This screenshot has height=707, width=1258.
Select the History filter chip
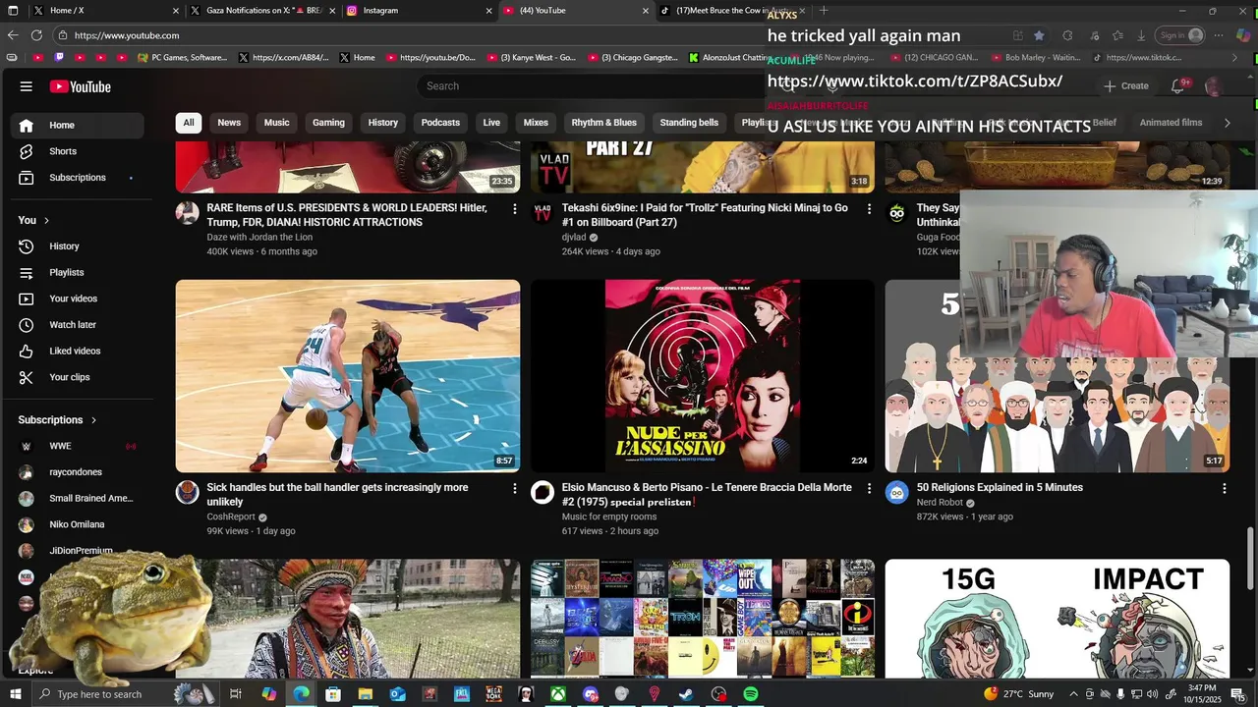pos(383,123)
